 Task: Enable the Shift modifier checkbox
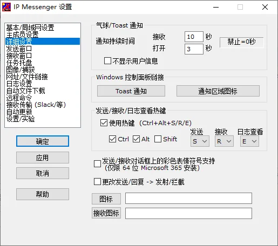[x=158, y=139]
